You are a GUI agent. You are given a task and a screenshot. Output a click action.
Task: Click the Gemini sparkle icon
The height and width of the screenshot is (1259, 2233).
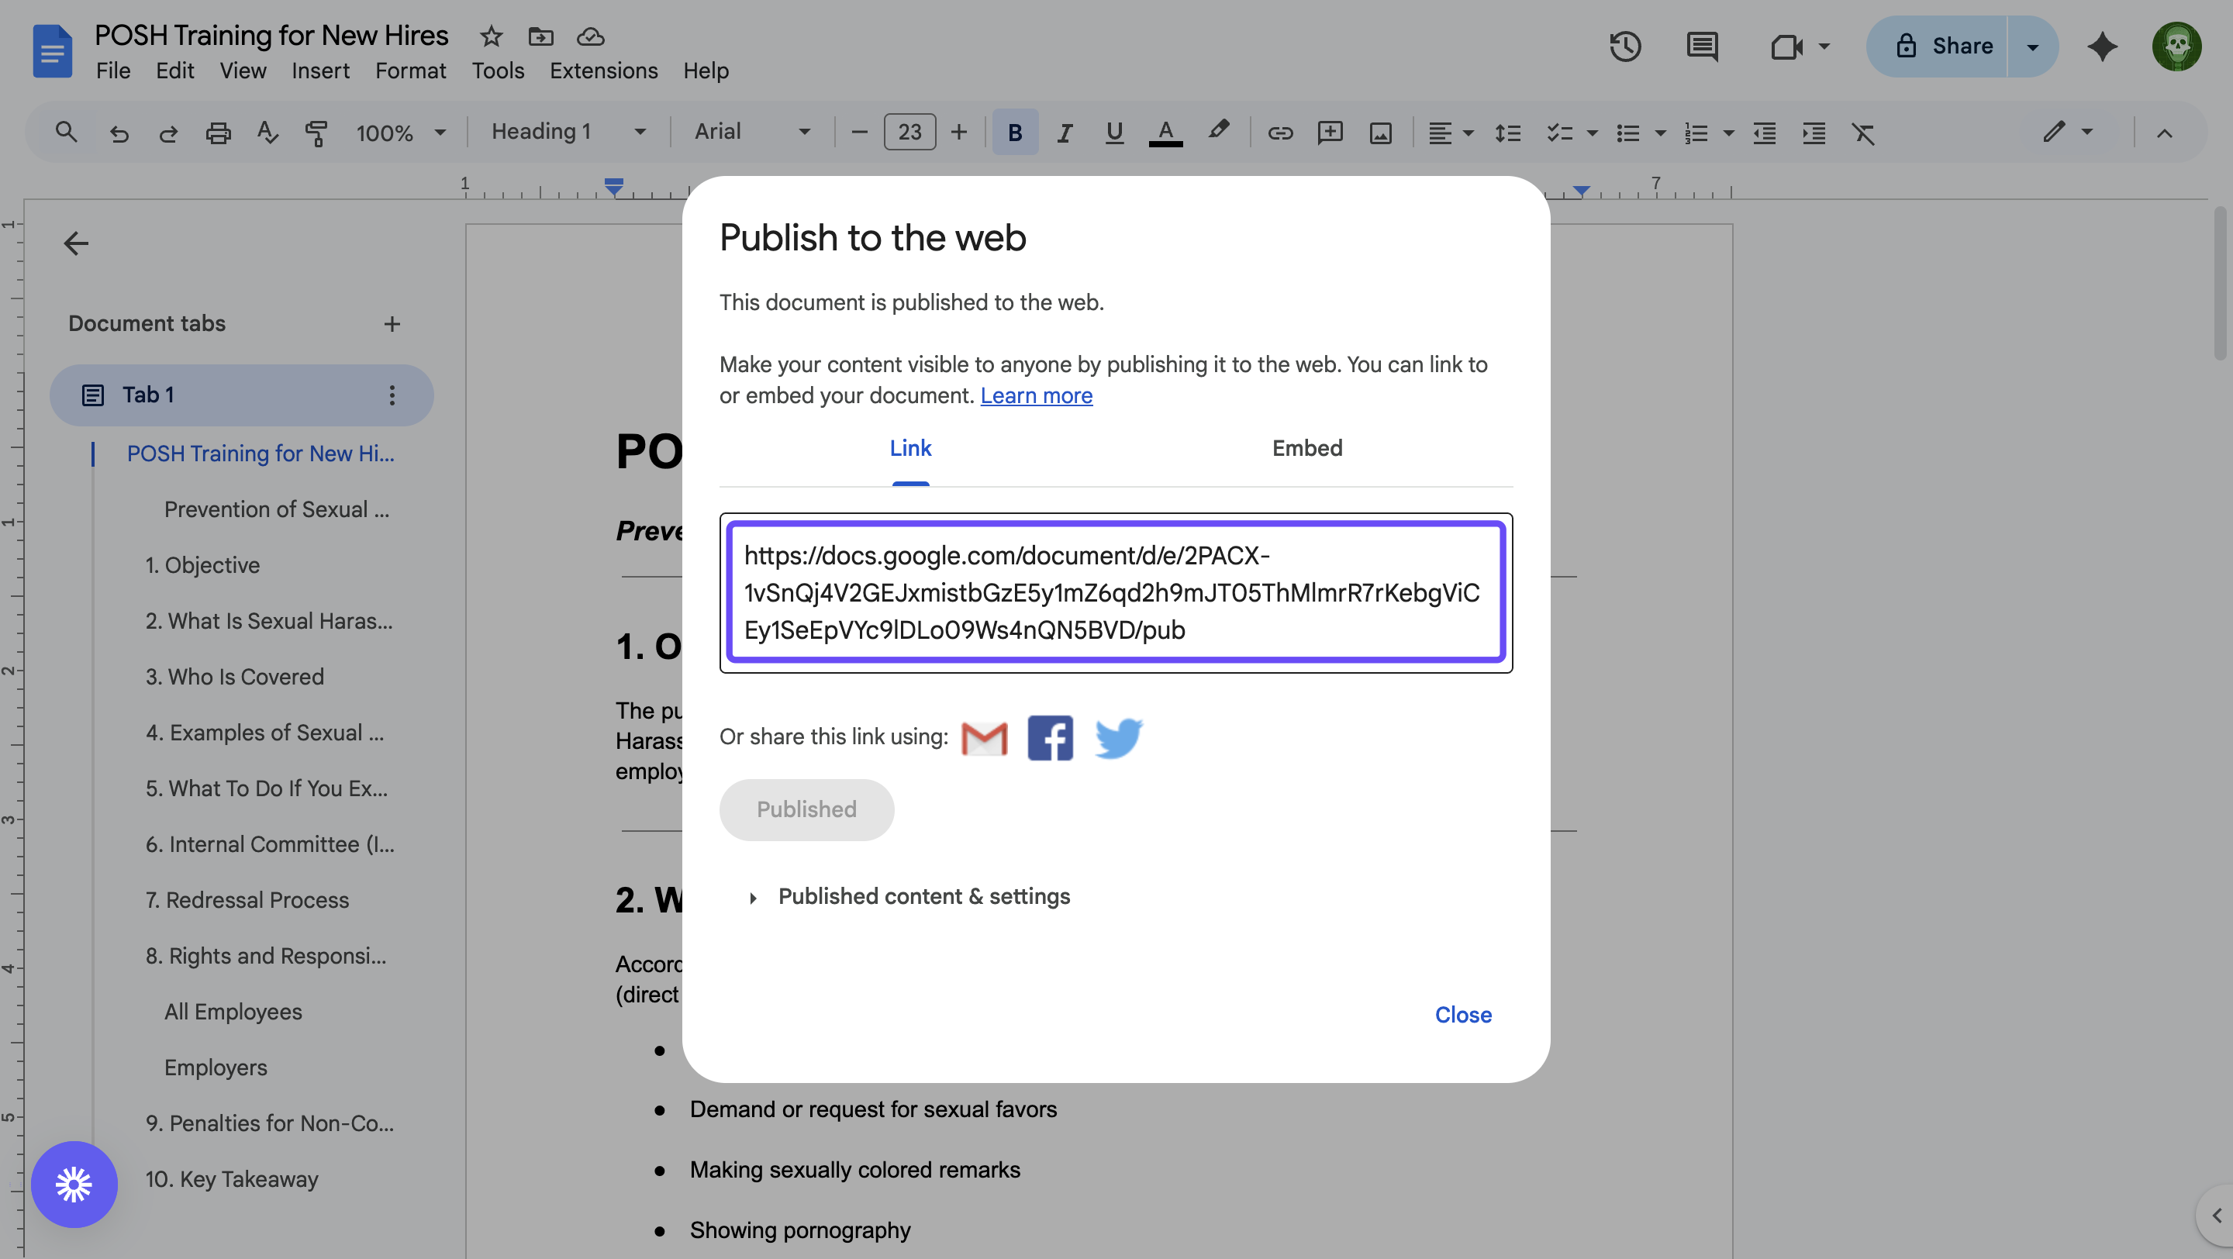[2101, 46]
